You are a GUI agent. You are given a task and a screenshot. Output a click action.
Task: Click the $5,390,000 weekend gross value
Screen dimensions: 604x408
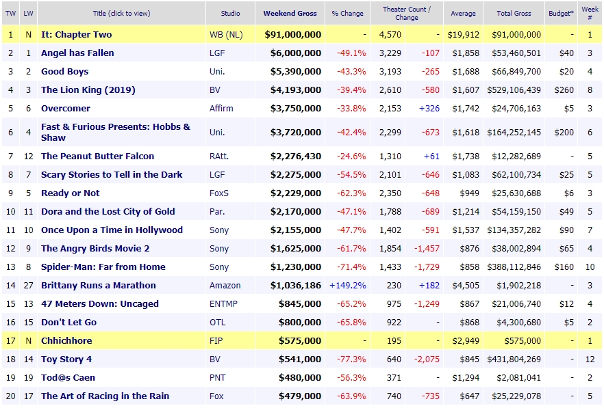(x=296, y=72)
